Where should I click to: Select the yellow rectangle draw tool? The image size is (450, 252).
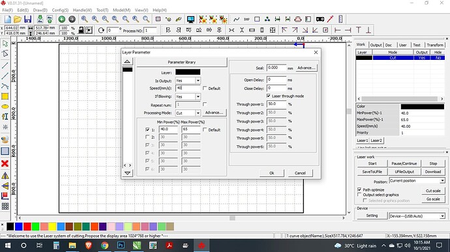coord(5,96)
